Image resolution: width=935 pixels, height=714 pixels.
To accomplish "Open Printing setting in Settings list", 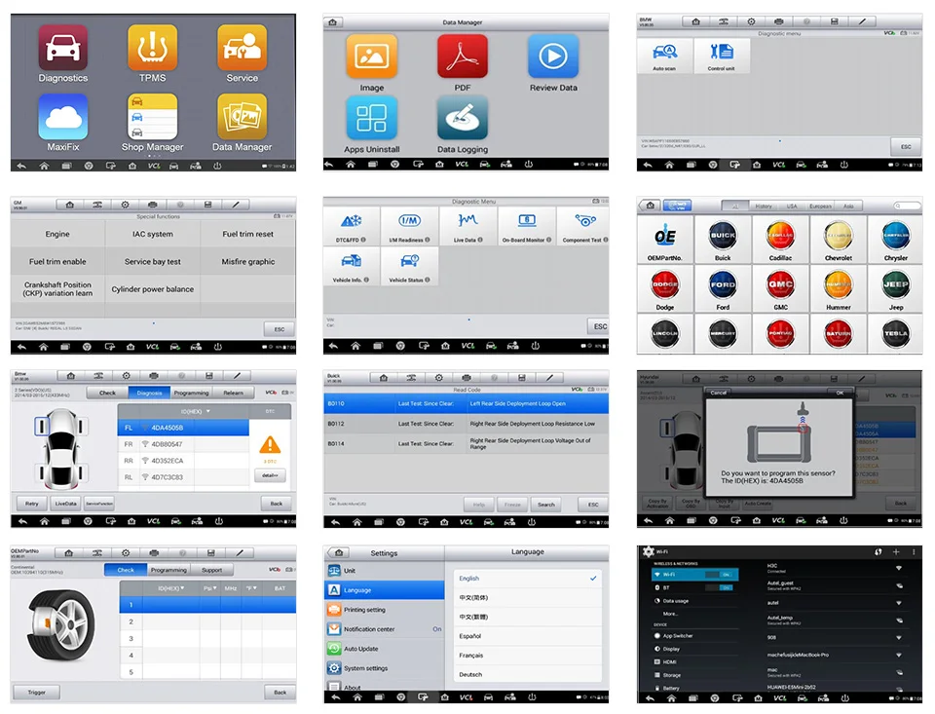I will tap(385, 610).
